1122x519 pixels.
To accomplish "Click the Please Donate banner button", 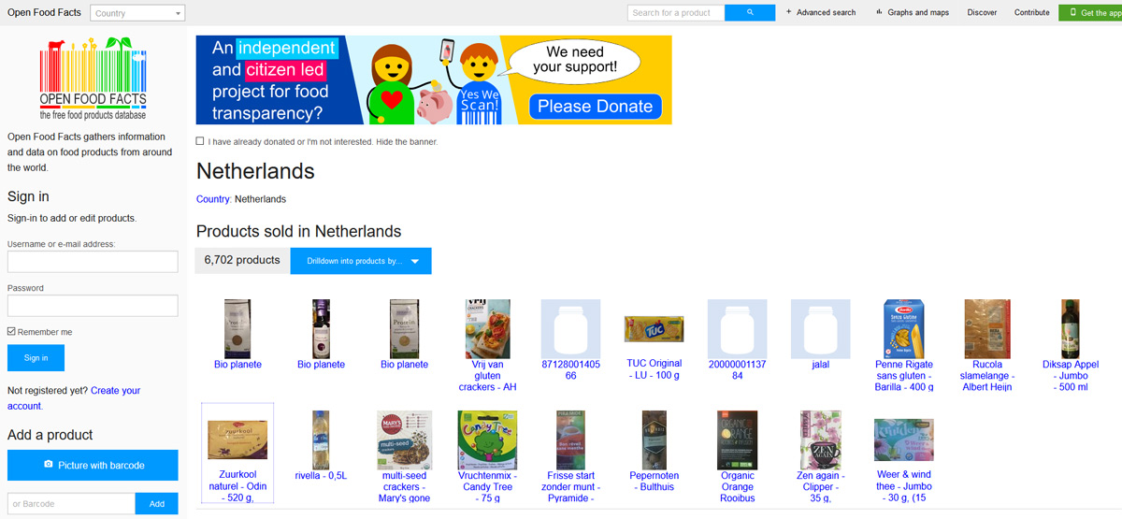I will click(x=596, y=106).
